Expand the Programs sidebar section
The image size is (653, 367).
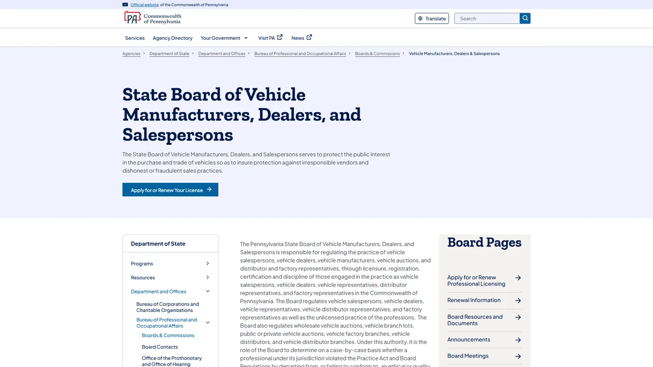tap(207, 264)
